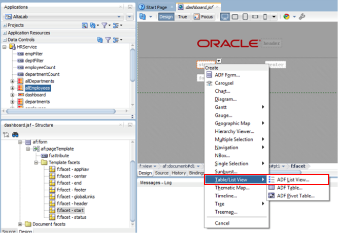Toggle the Design mode button

[166, 17]
